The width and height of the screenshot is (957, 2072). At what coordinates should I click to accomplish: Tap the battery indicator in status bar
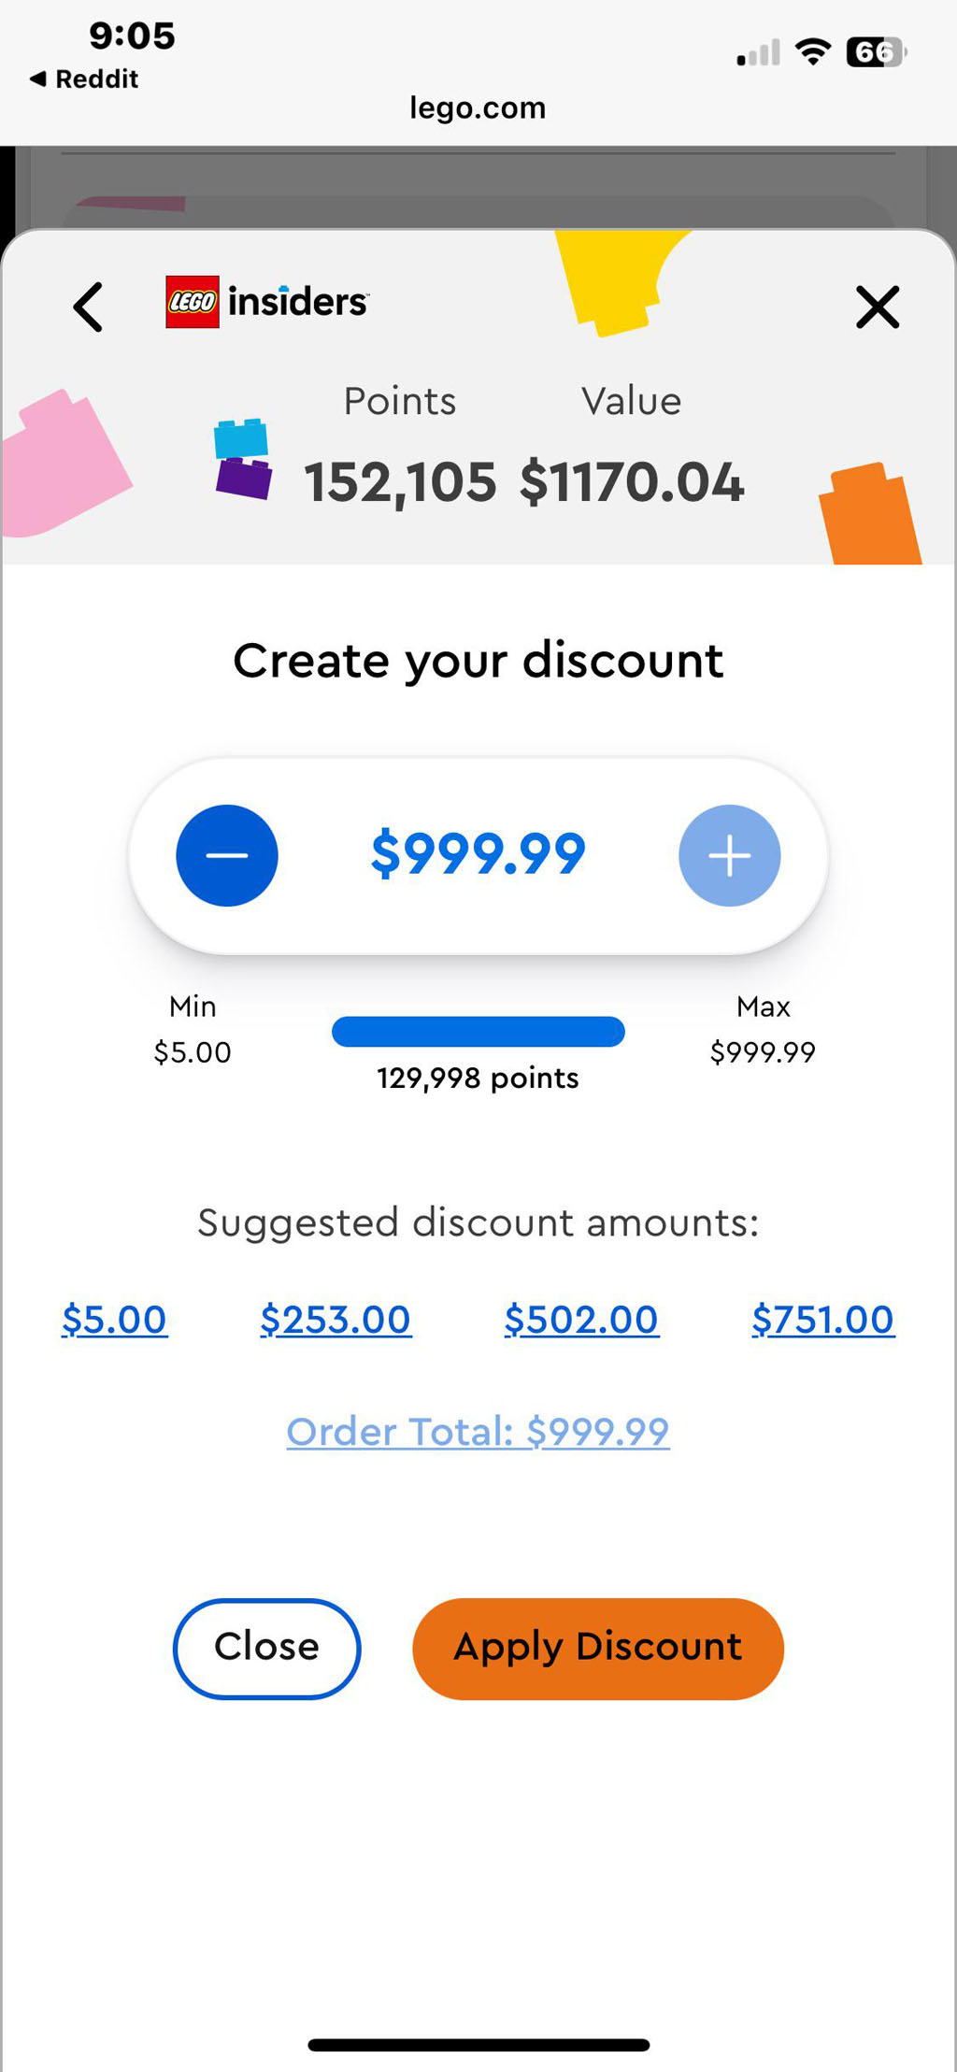(x=875, y=52)
